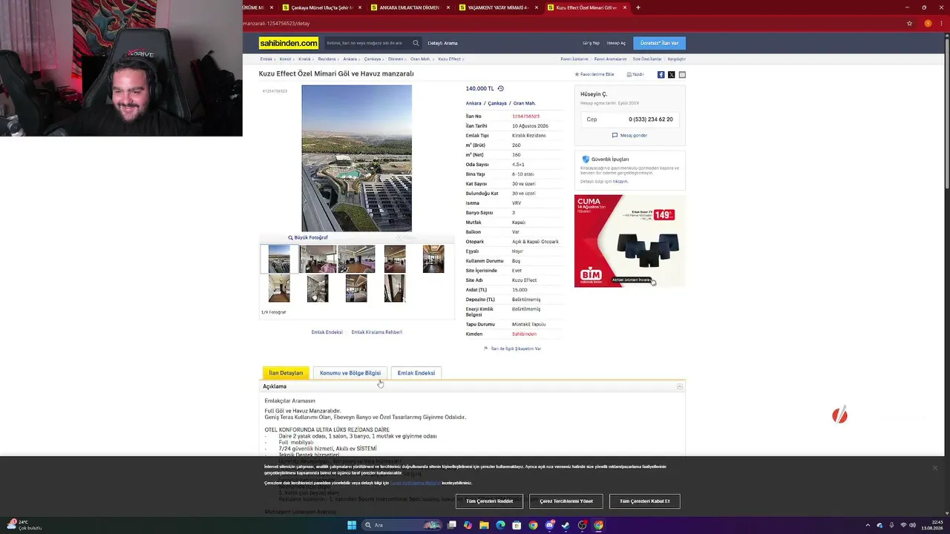
Task: Add listing via Favorilerime Ekle
Action: 594,74
